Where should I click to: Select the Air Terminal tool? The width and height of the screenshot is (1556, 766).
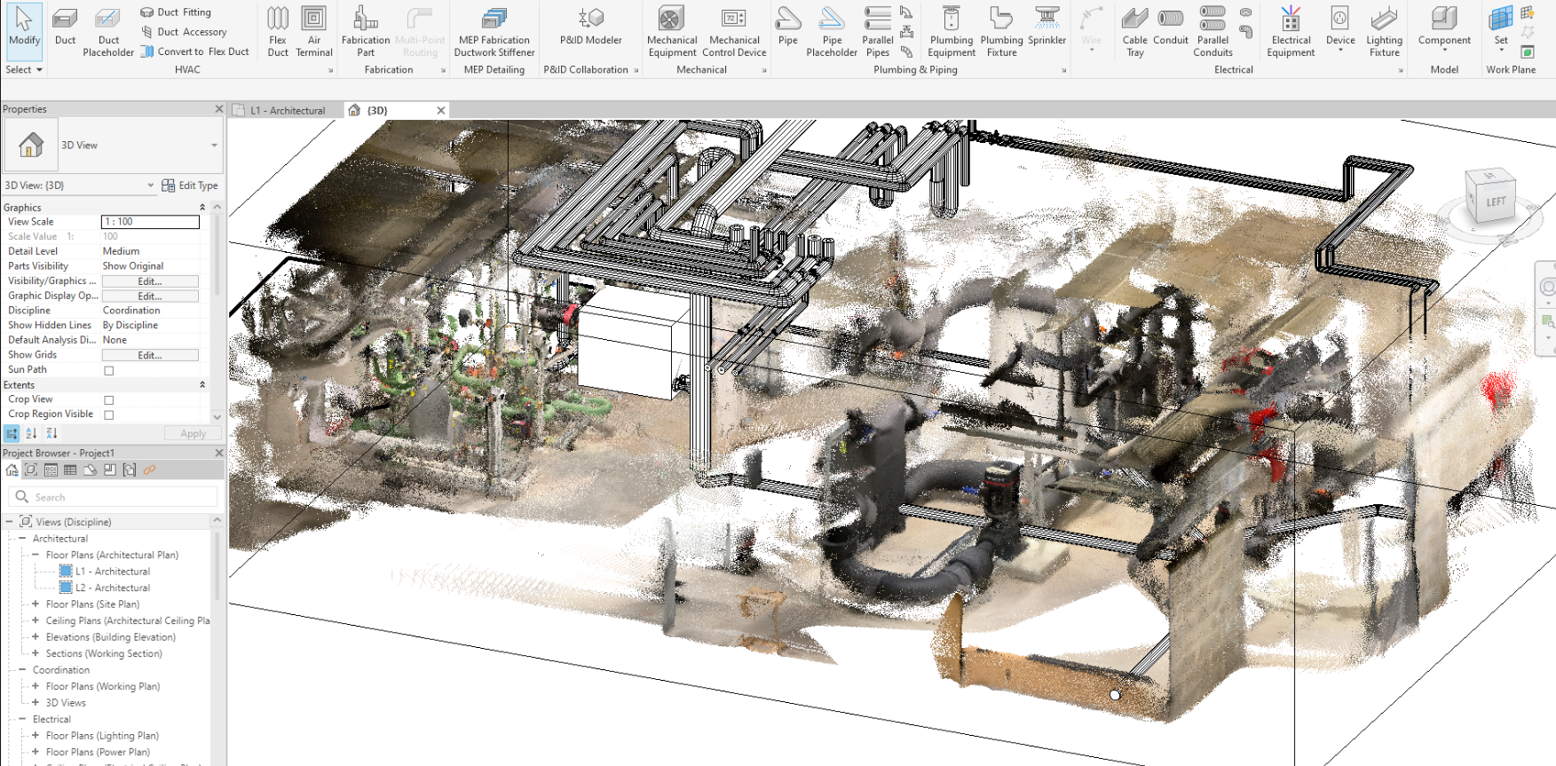[314, 32]
